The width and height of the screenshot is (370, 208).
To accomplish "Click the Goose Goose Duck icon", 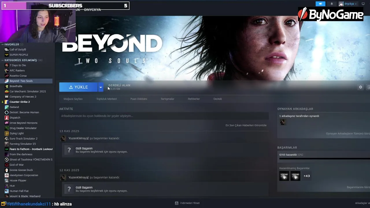I will coord(7,170).
